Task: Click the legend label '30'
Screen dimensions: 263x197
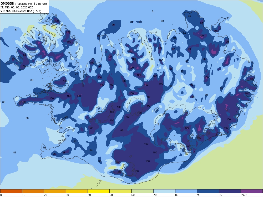Action: pyautogui.click(x=67, y=195)
